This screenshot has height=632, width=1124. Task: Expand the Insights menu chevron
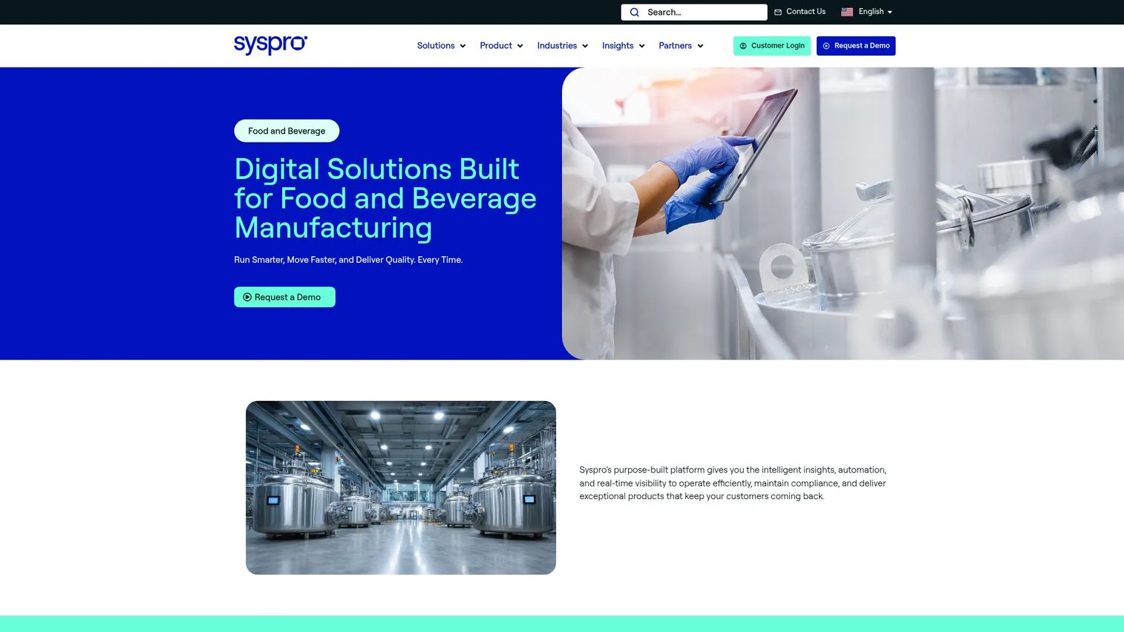click(x=641, y=46)
